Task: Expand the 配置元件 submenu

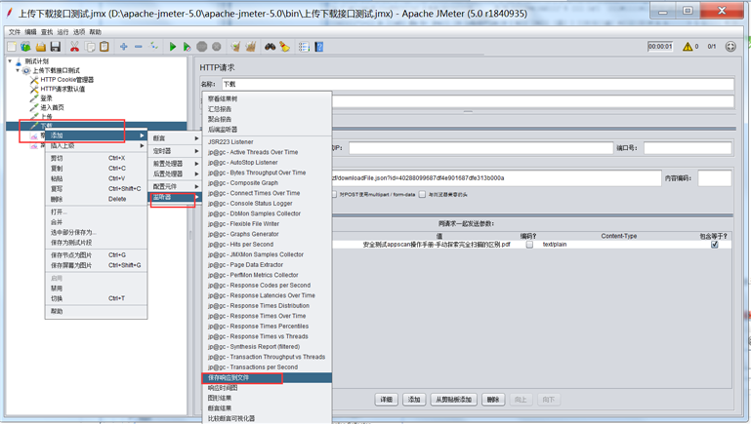Action: (175, 186)
